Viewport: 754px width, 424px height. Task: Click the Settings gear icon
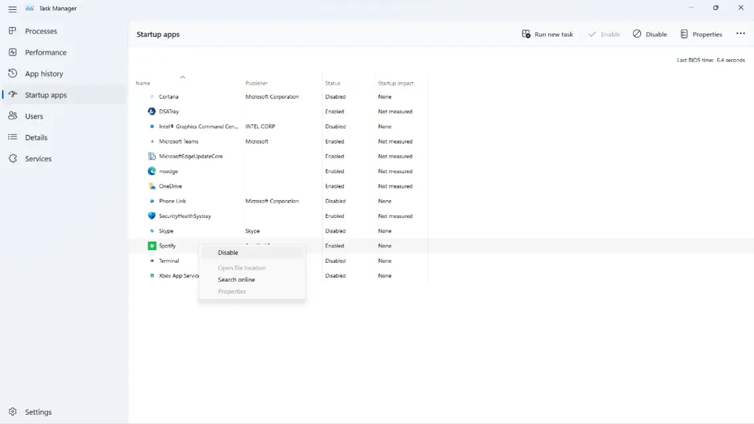(x=13, y=411)
